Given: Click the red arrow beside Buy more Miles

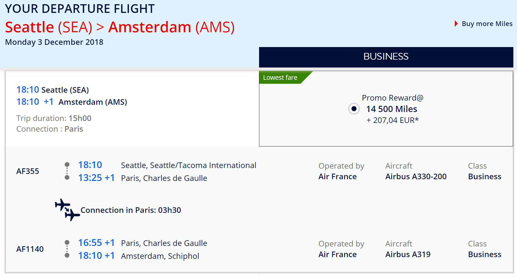Looking at the screenshot, I should pyautogui.click(x=456, y=24).
